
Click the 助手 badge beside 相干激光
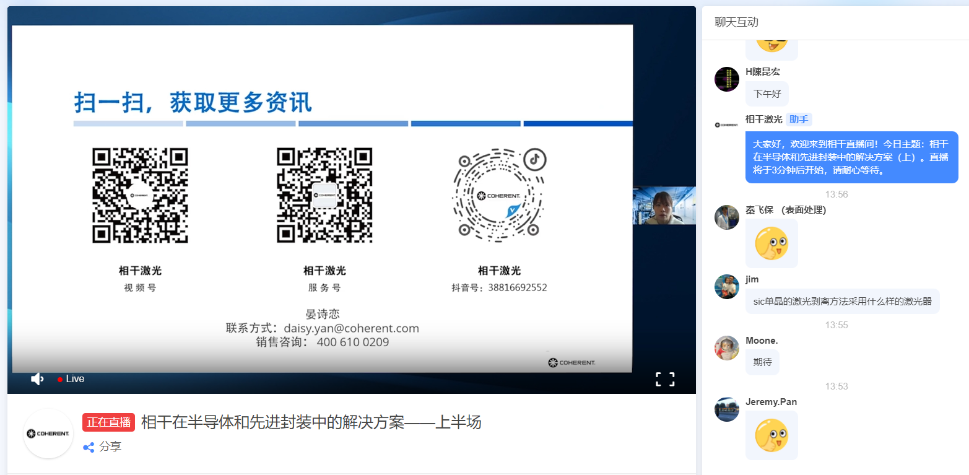pyautogui.click(x=799, y=120)
